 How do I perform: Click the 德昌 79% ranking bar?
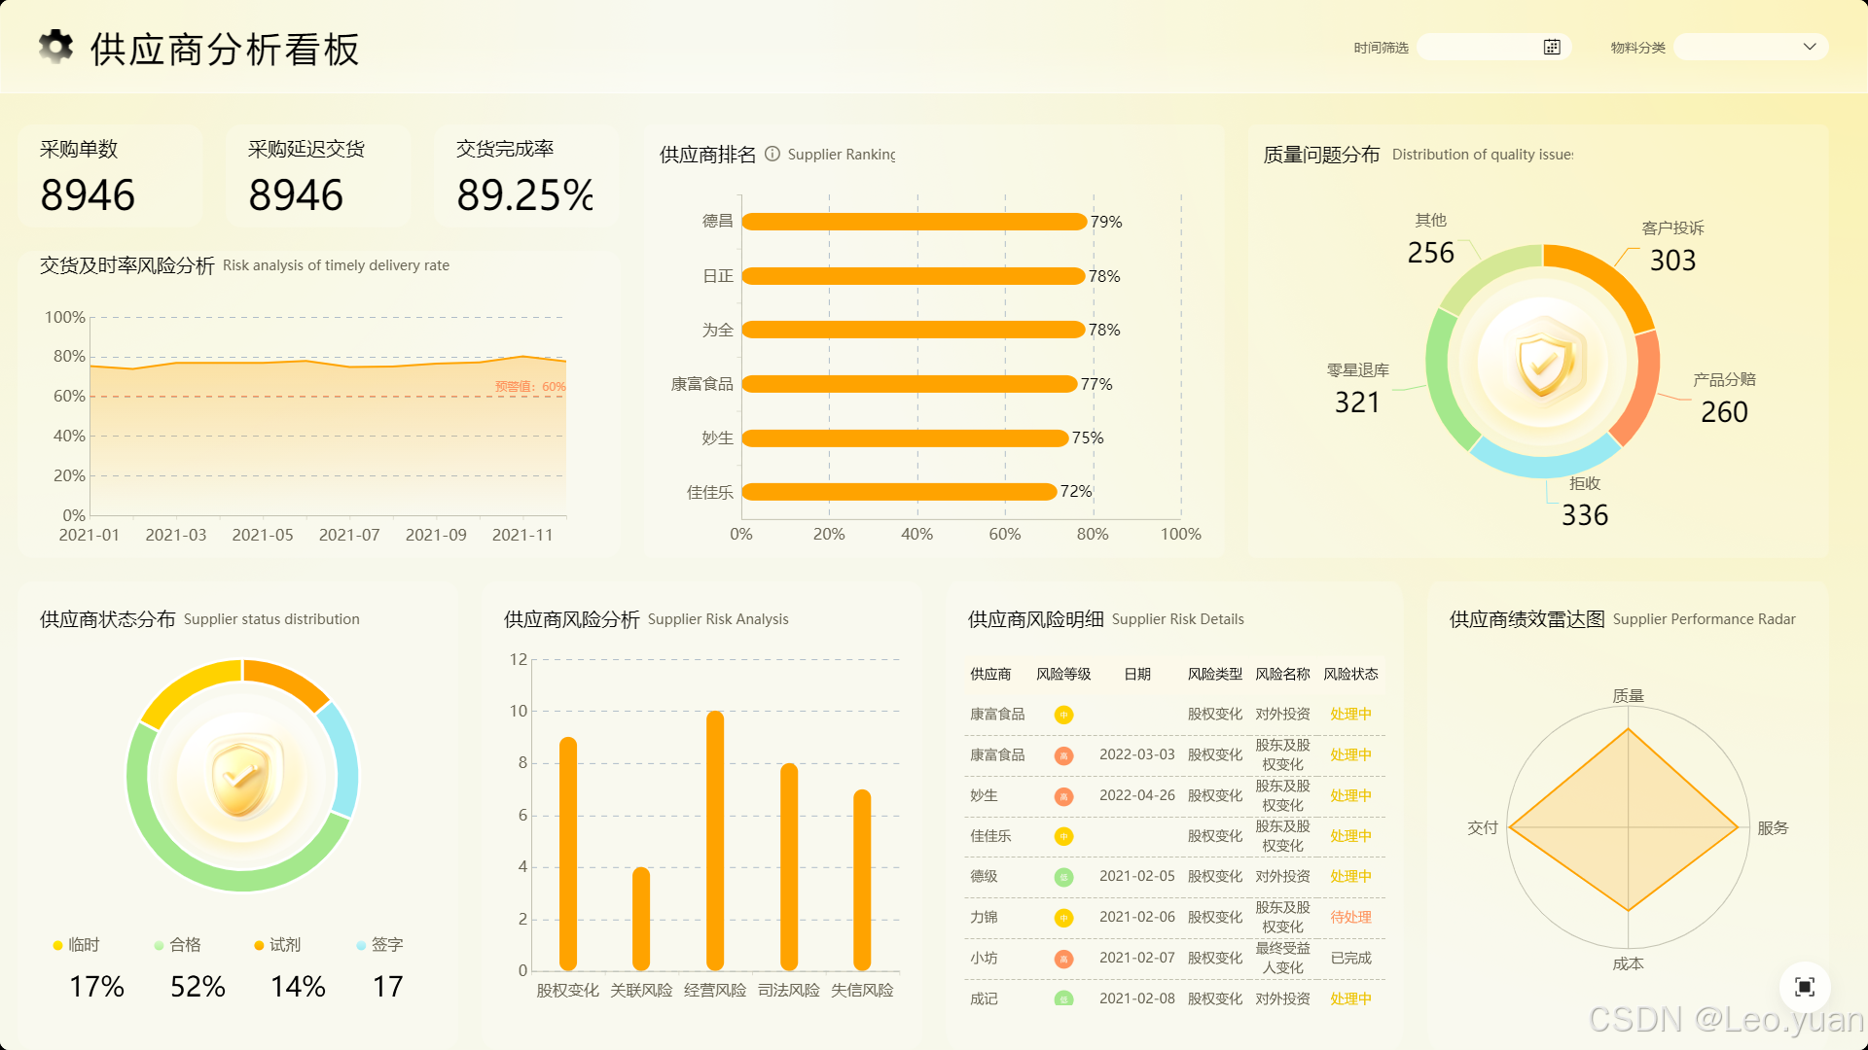point(914,222)
